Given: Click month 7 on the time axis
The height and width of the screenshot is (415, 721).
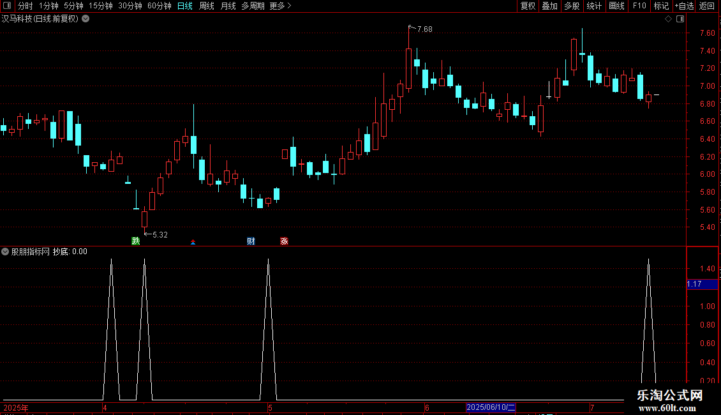Looking at the screenshot, I should 591,407.
